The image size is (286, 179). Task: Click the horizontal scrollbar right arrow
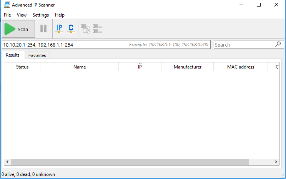pos(276,162)
